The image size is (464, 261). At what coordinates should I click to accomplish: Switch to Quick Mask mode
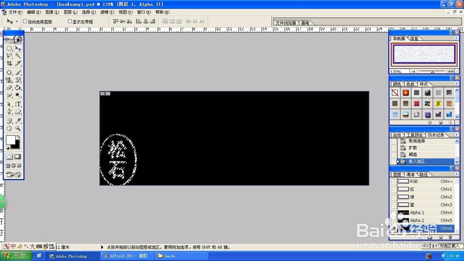coord(18,157)
